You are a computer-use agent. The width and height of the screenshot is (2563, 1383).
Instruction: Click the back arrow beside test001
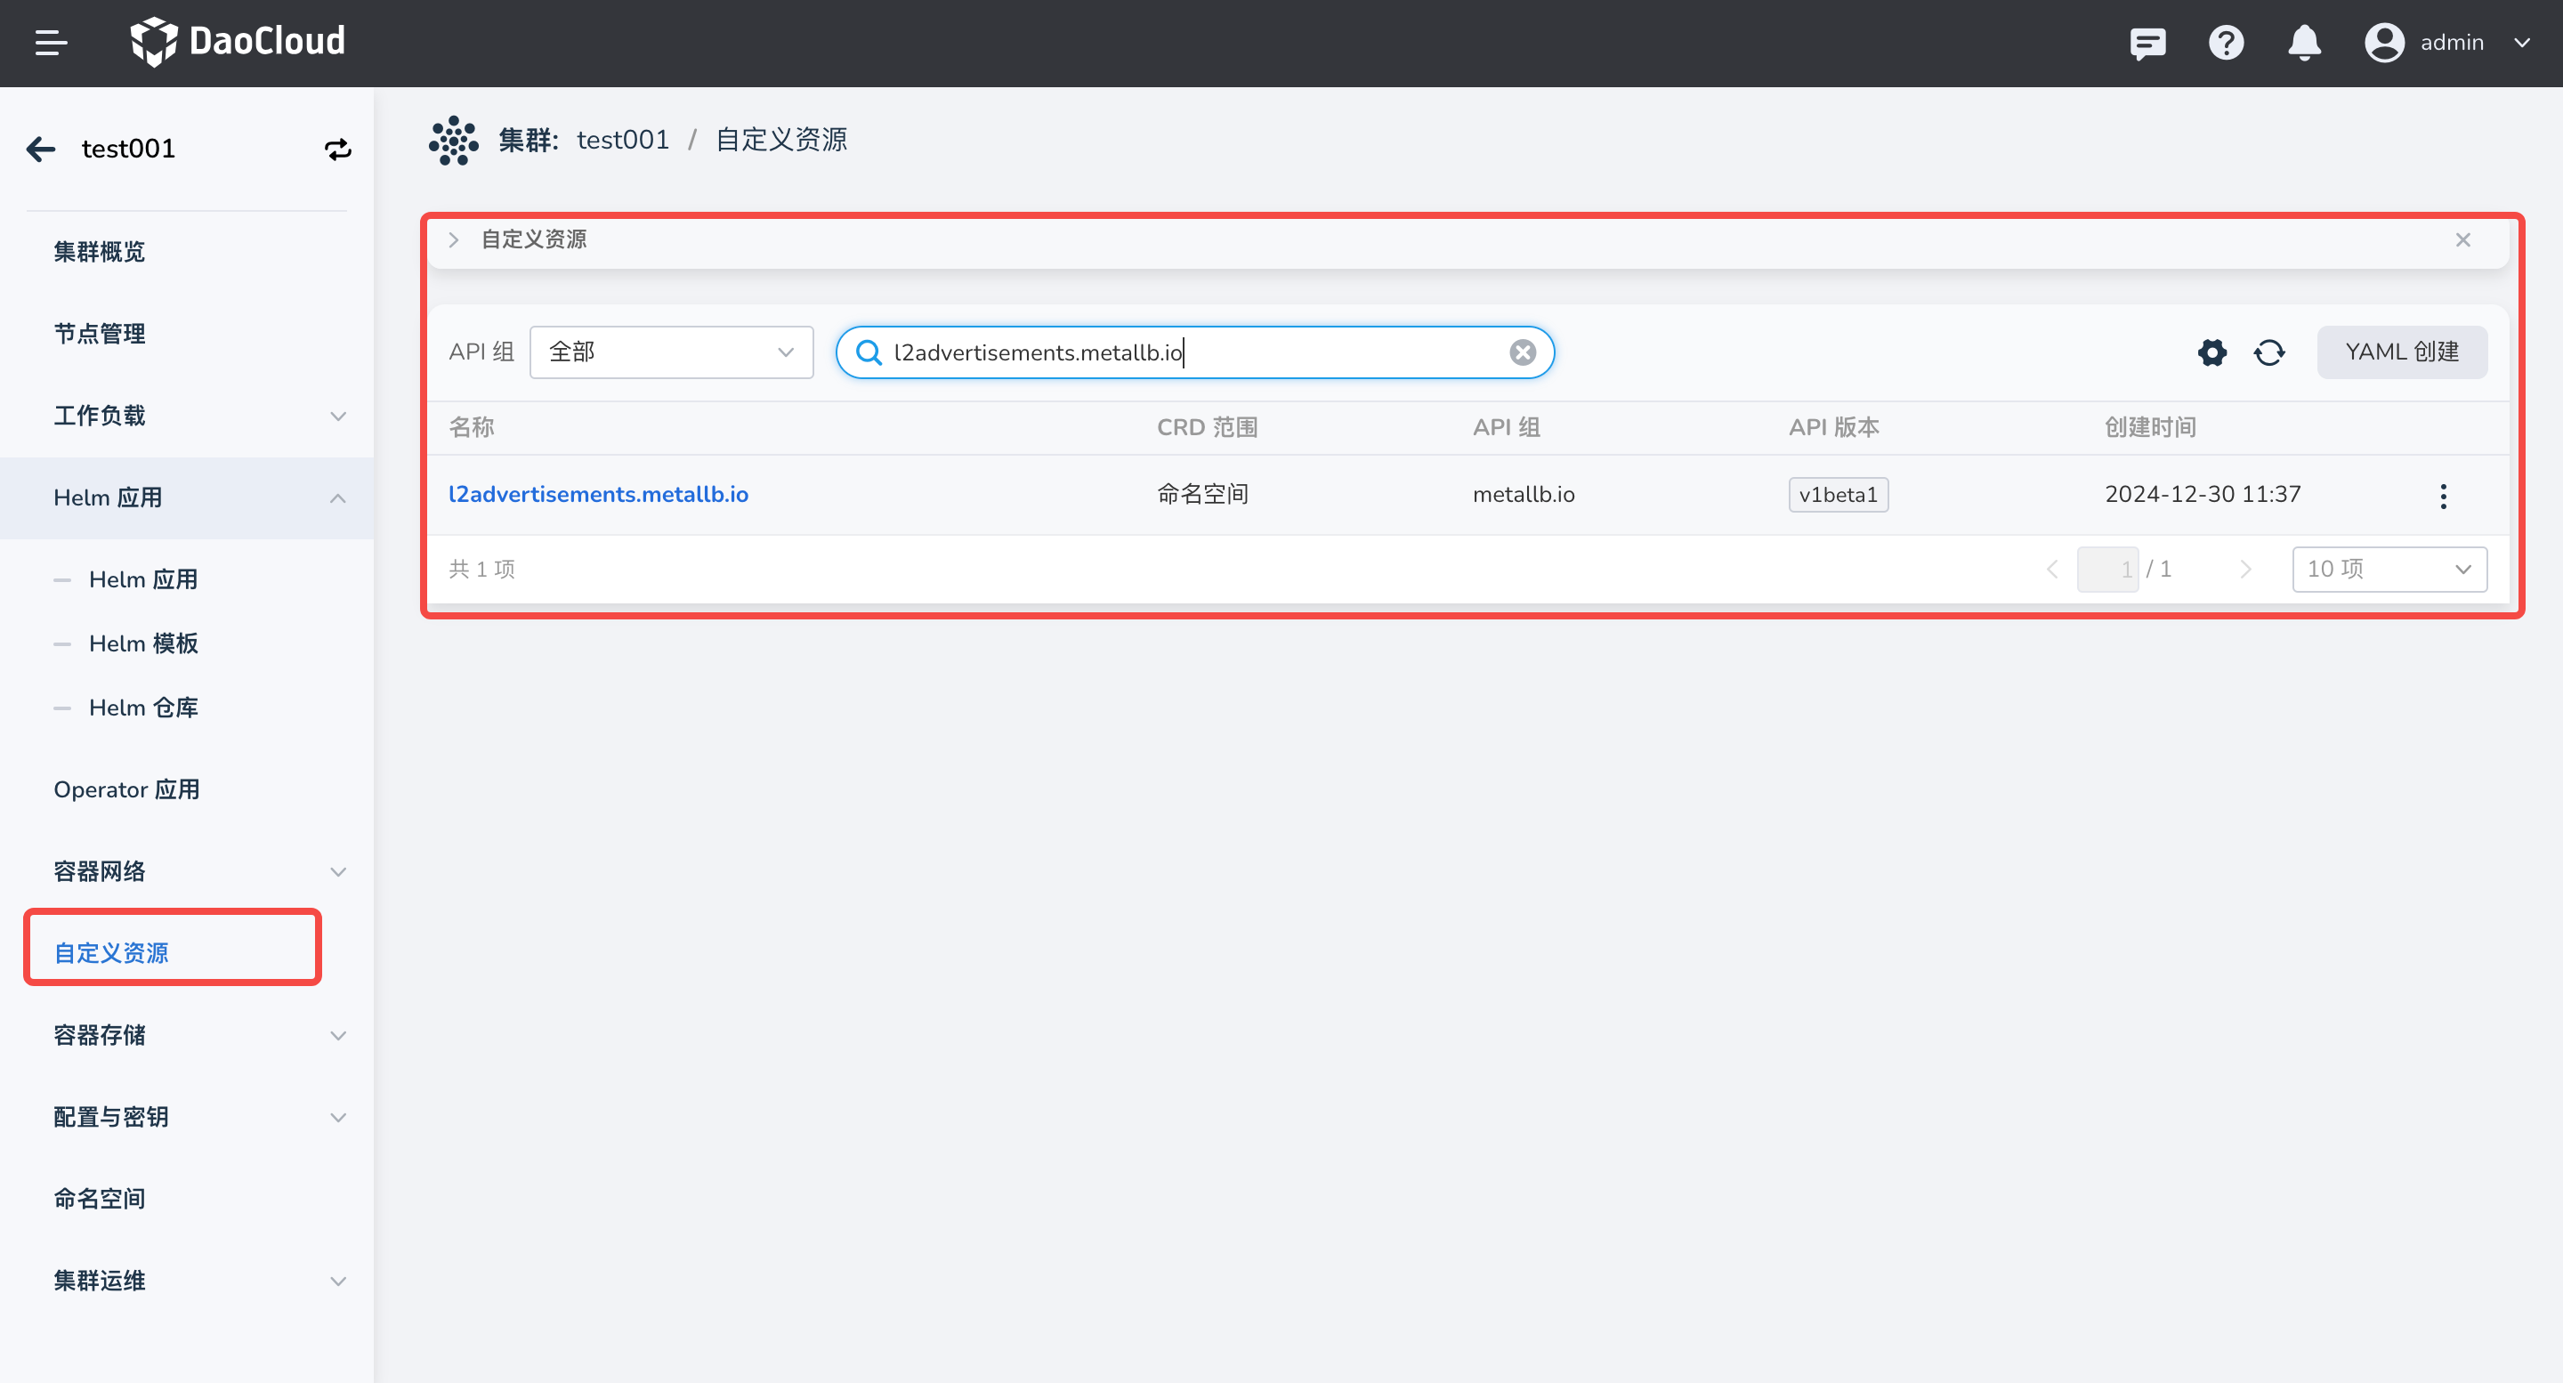(41, 150)
